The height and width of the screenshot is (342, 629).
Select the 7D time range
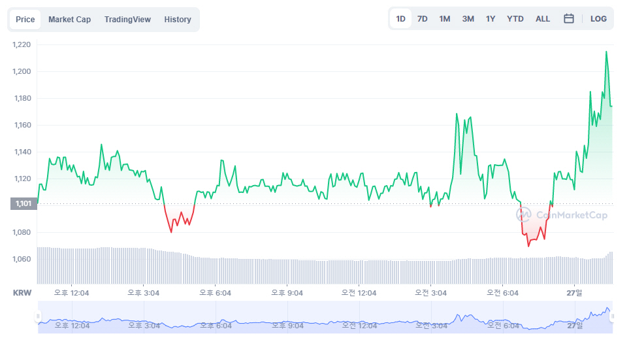[423, 19]
